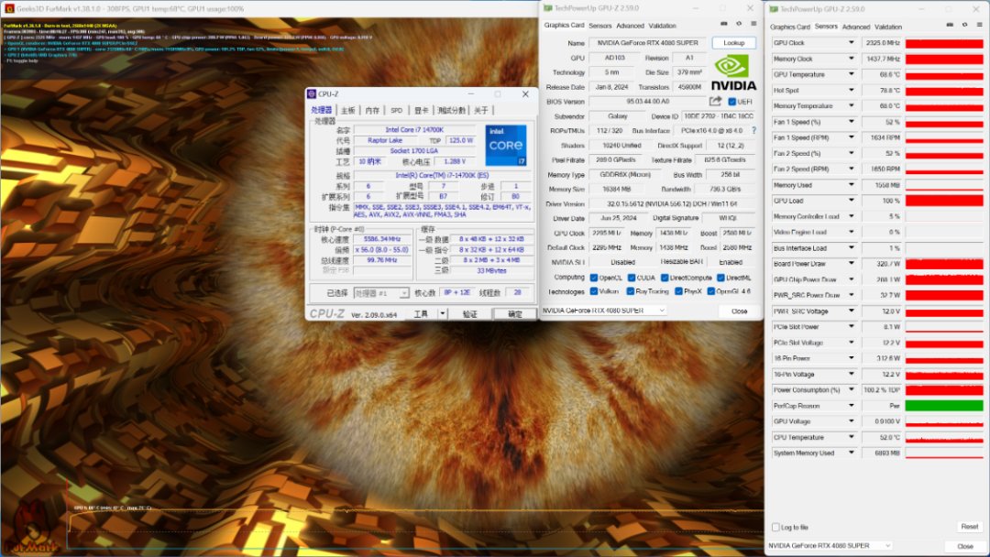This screenshot has width=990, height=557.
Task: Open CPU-Z 关于 tab
Action: click(x=481, y=110)
